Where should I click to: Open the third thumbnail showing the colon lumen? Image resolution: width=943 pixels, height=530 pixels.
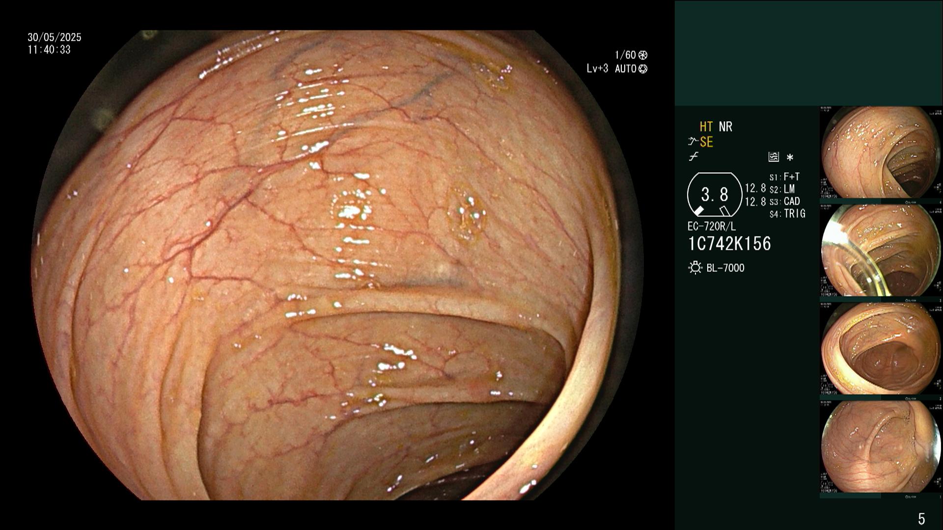pos(881,348)
